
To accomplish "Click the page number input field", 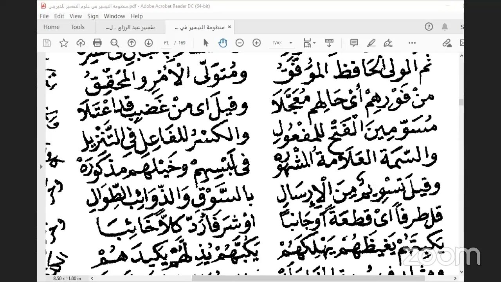I will (167, 43).
